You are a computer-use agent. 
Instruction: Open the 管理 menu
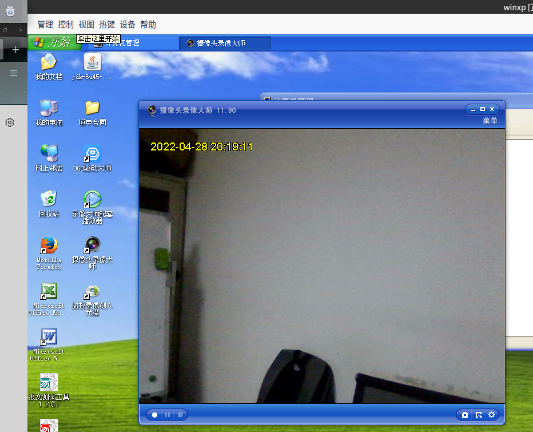[x=45, y=25]
